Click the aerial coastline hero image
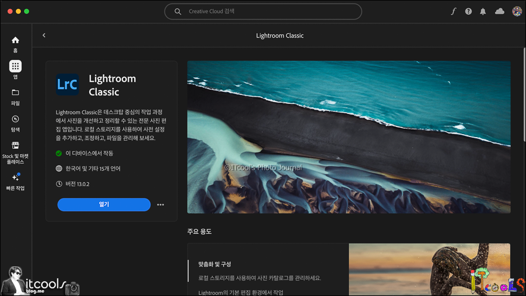526x296 pixels. pyautogui.click(x=348, y=136)
